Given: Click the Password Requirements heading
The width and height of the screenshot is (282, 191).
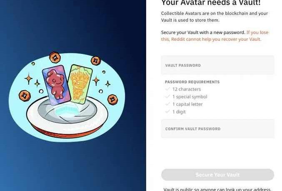Looking at the screenshot, I should (x=192, y=82).
